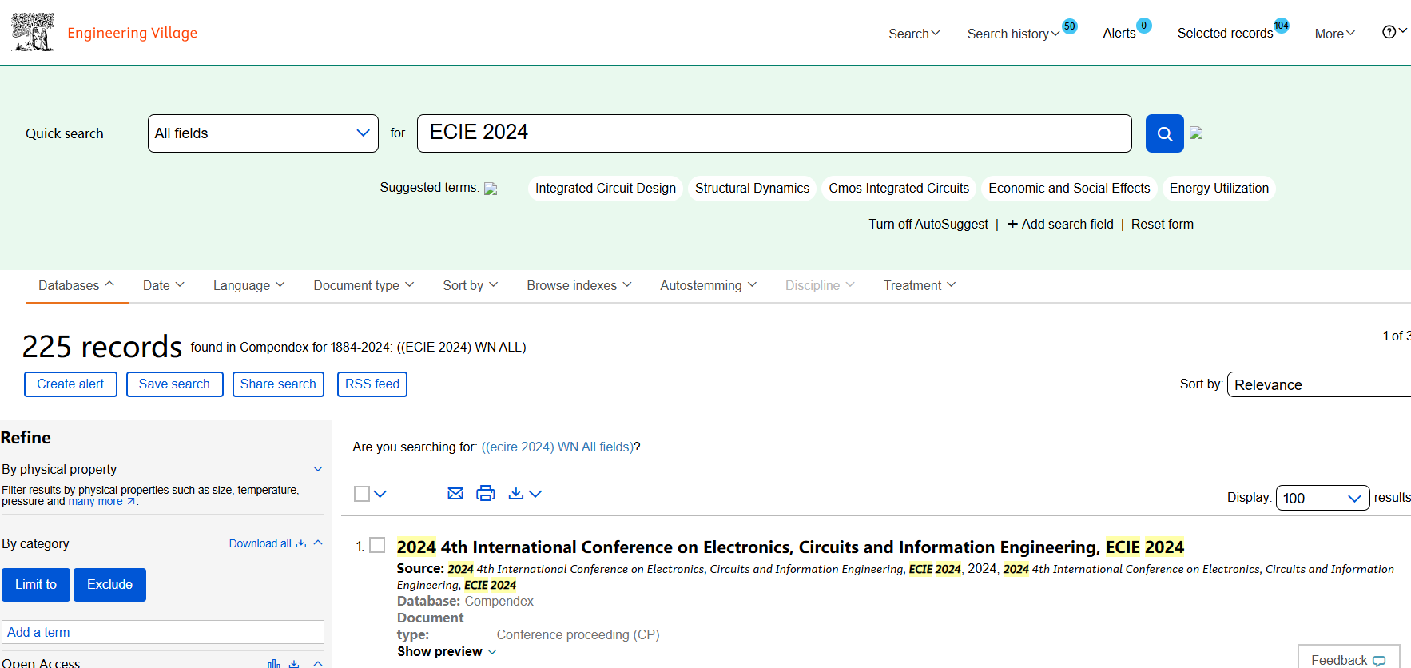Open the select-all options chevron
1411x668 pixels.
tap(380, 494)
